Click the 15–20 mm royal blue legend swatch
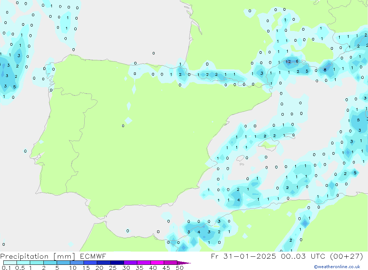 [90, 263]
